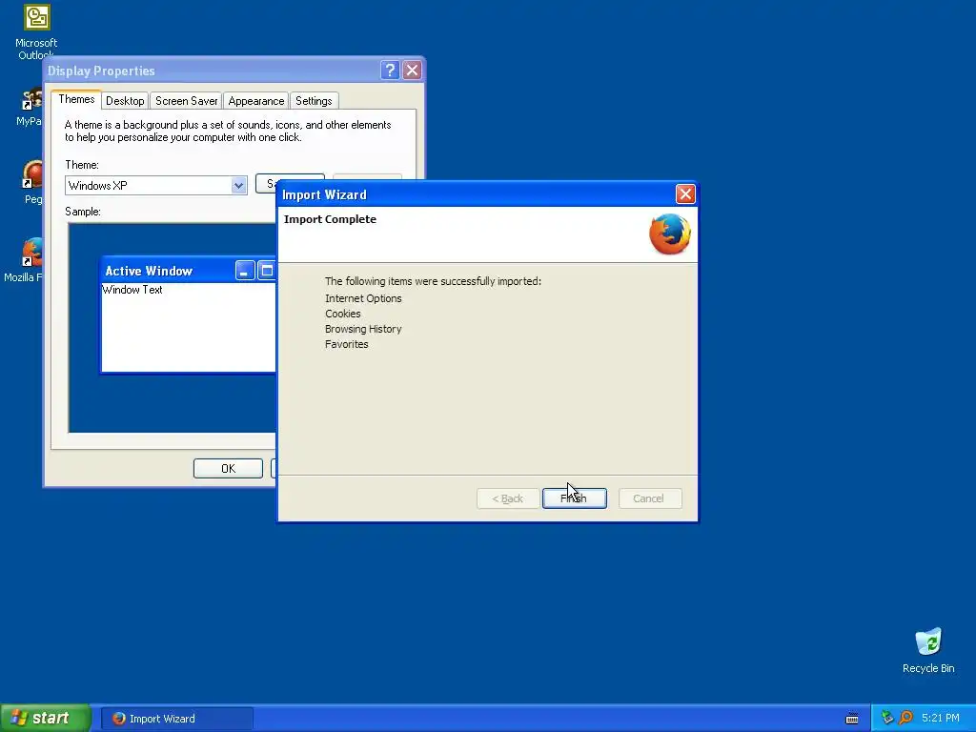
Task: Click the Import Wizard taskbar button
Action: (x=176, y=719)
